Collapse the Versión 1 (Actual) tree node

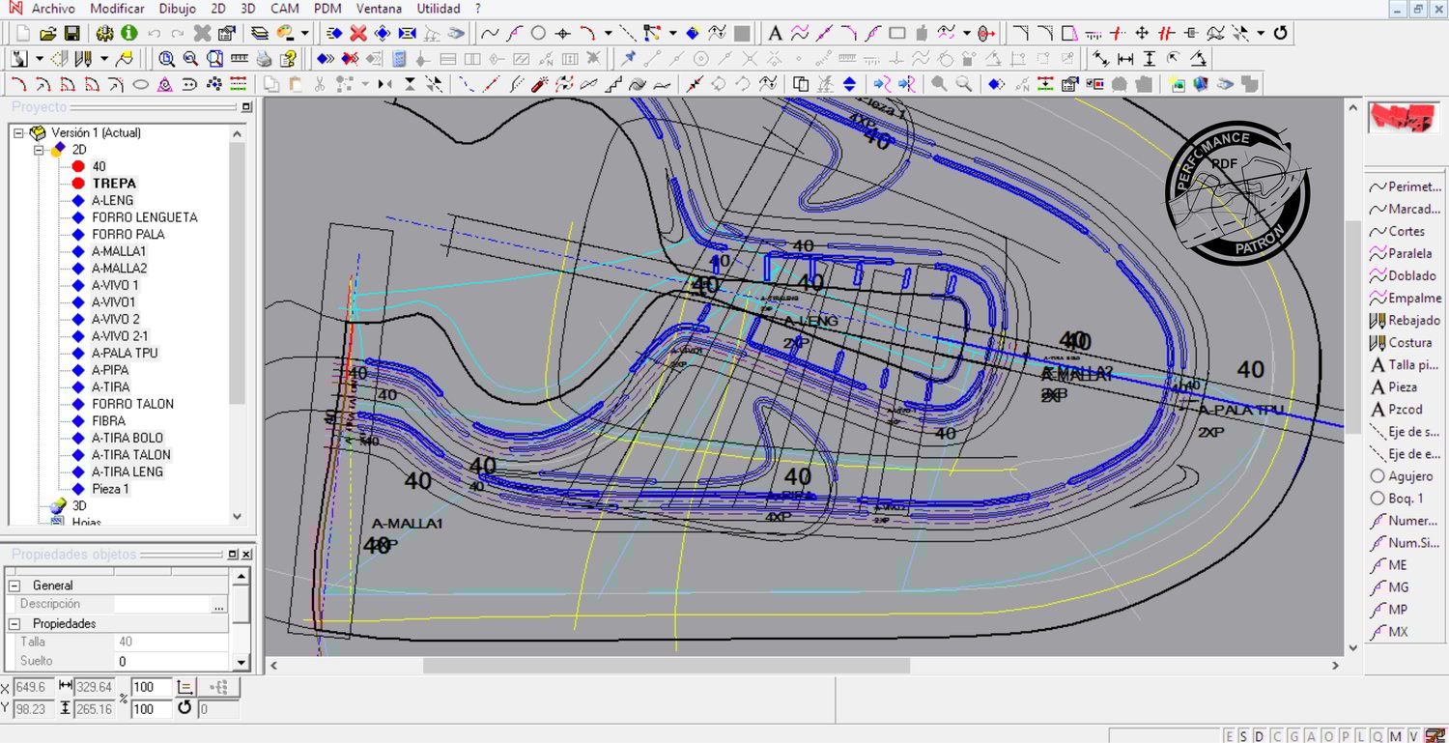19,133
